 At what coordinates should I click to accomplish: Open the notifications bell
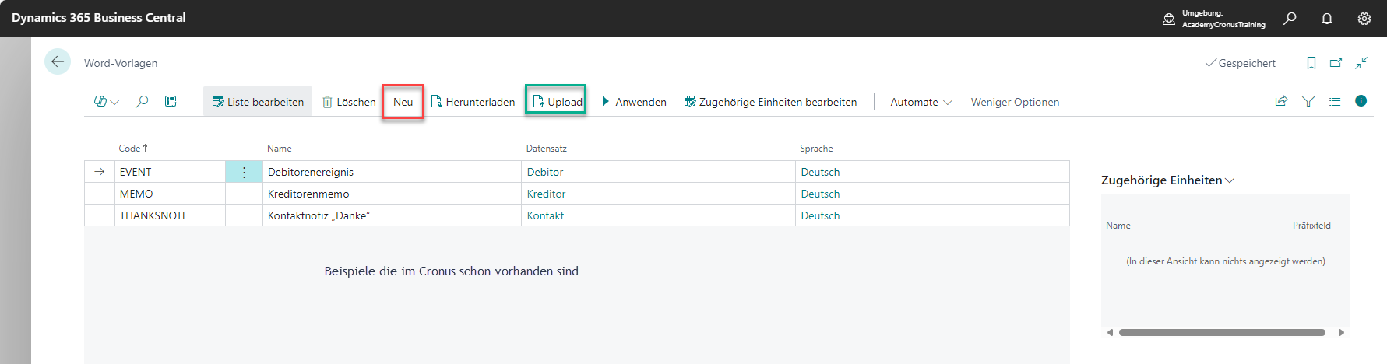[1327, 18]
